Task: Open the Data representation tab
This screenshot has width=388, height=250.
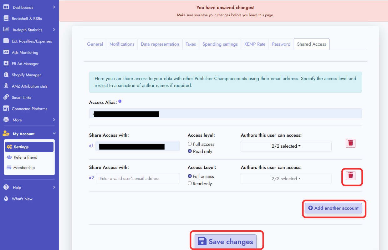Action: point(160,44)
